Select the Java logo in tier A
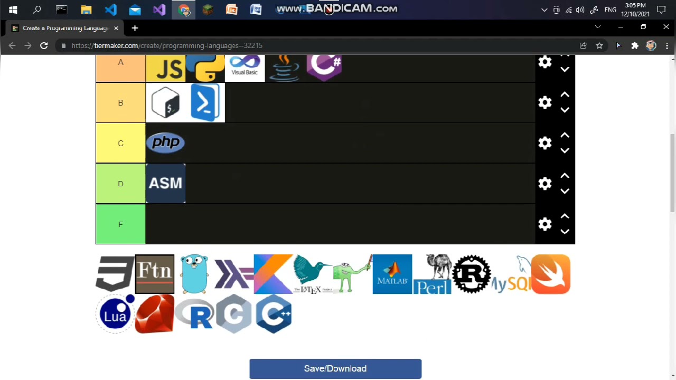 point(284,68)
